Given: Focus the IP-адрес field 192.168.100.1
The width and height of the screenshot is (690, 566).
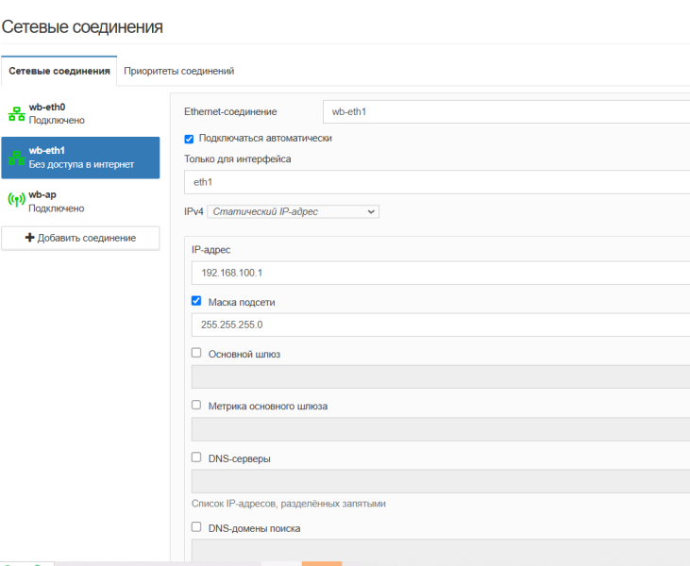Looking at the screenshot, I should pos(441,273).
